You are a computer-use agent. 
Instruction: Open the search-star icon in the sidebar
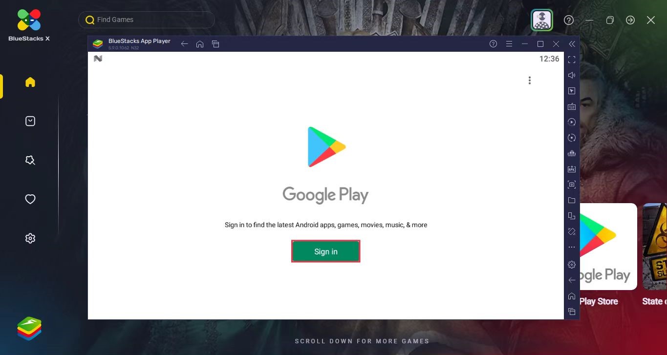pos(30,160)
